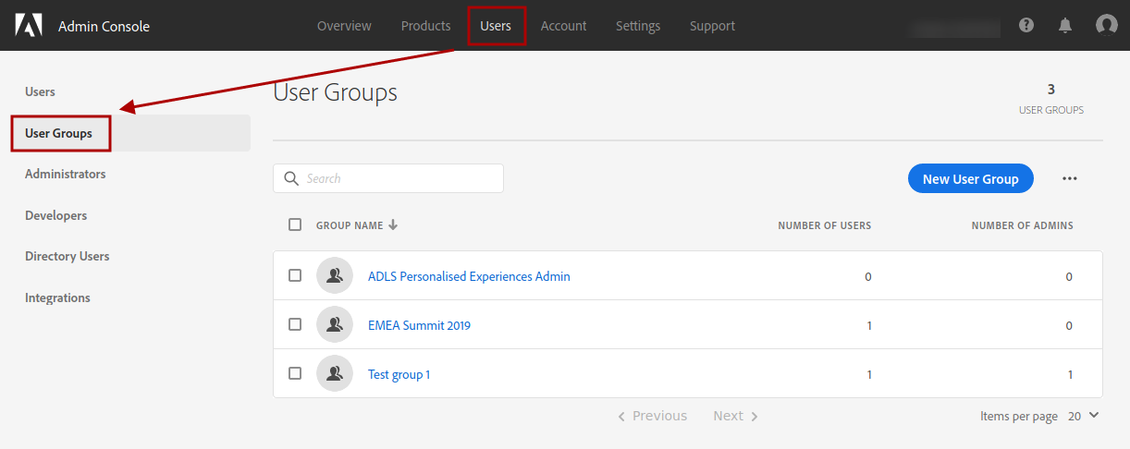Click the Number of Admins column header
The height and width of the screenshot is (449, 1130).
tap(1022, 225)
